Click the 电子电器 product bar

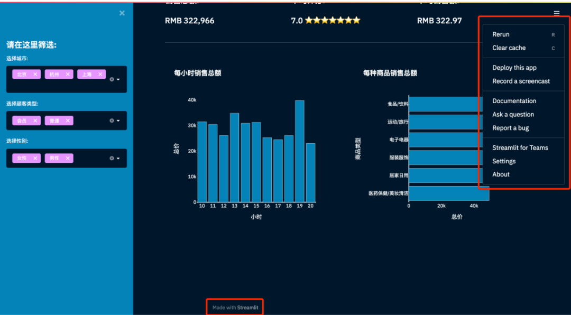(446, 140)
